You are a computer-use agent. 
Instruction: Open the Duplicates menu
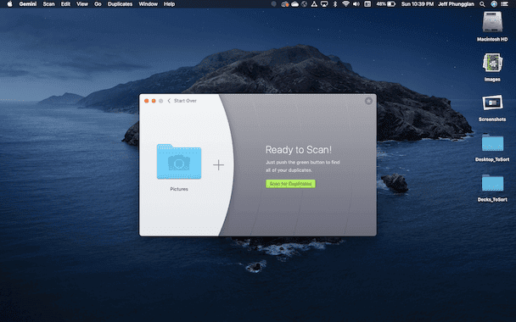[121, 4]
